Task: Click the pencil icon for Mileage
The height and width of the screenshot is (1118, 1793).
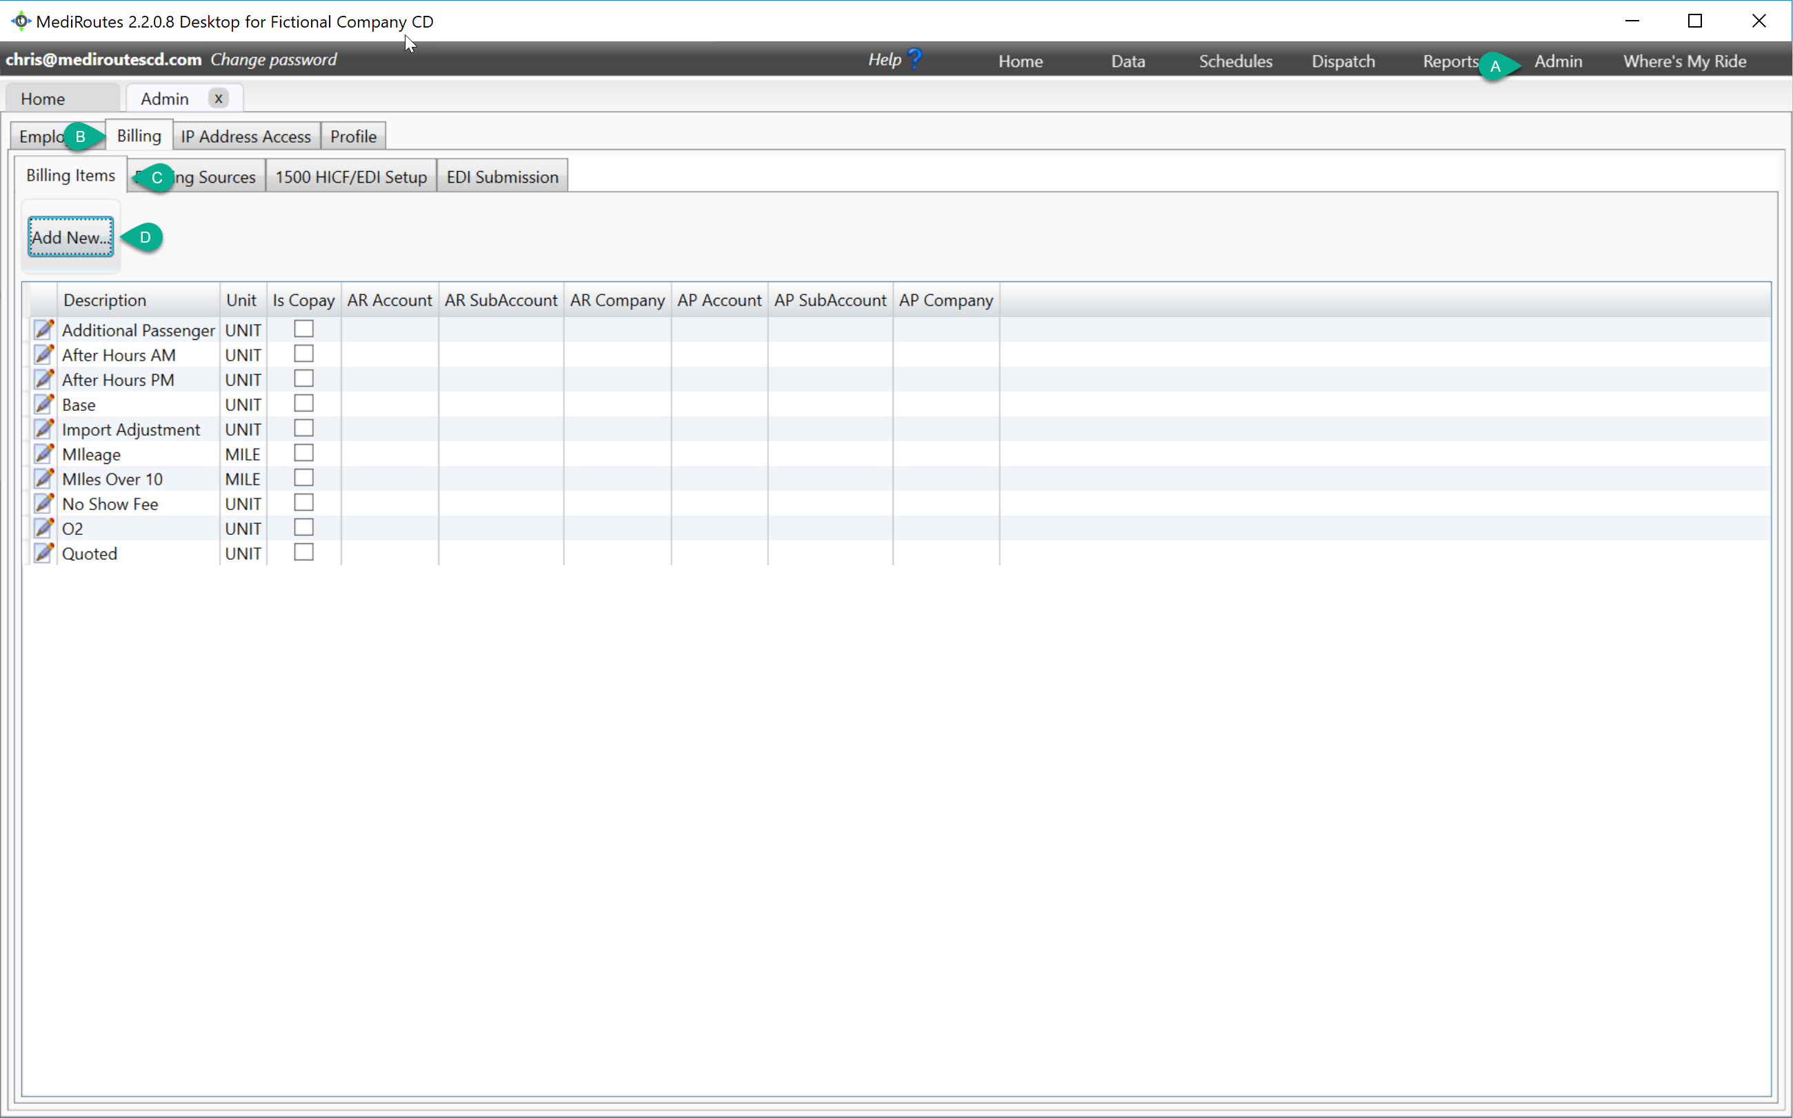Action: [43, 454]
